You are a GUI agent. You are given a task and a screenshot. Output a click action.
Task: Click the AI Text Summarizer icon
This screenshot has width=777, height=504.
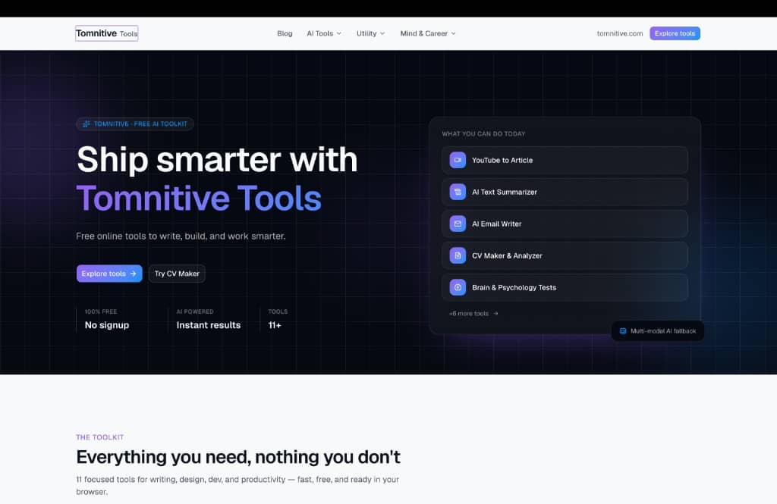tap(458, 192)
